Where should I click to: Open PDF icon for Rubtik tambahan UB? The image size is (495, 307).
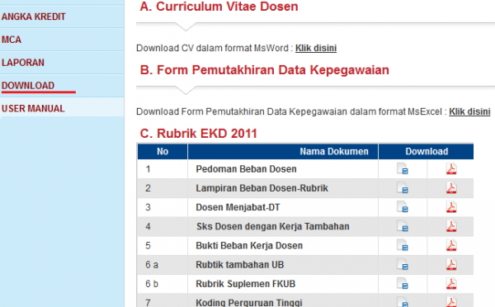[x=451, y=264]
